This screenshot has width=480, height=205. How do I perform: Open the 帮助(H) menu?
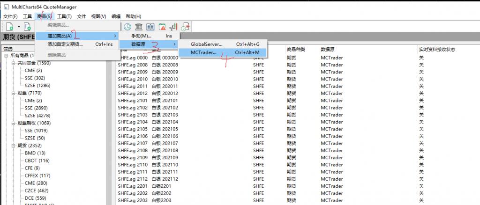point(134,16)
